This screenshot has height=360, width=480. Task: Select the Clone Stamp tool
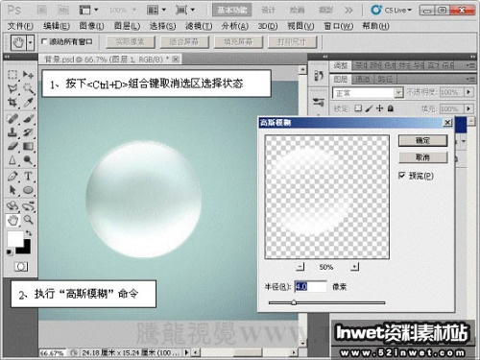[x=12, y=132]
